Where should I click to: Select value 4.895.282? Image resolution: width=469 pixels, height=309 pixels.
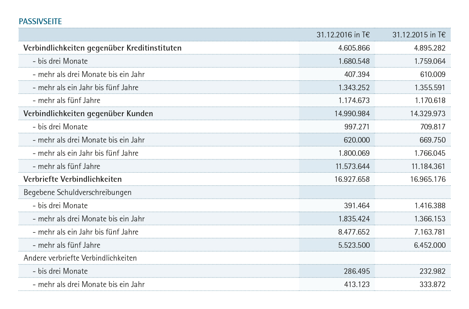pos(430,48)
